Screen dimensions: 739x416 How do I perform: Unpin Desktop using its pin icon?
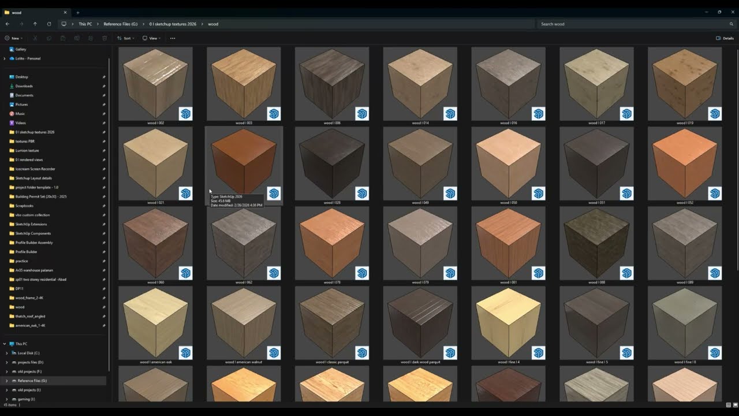(104, 77)
